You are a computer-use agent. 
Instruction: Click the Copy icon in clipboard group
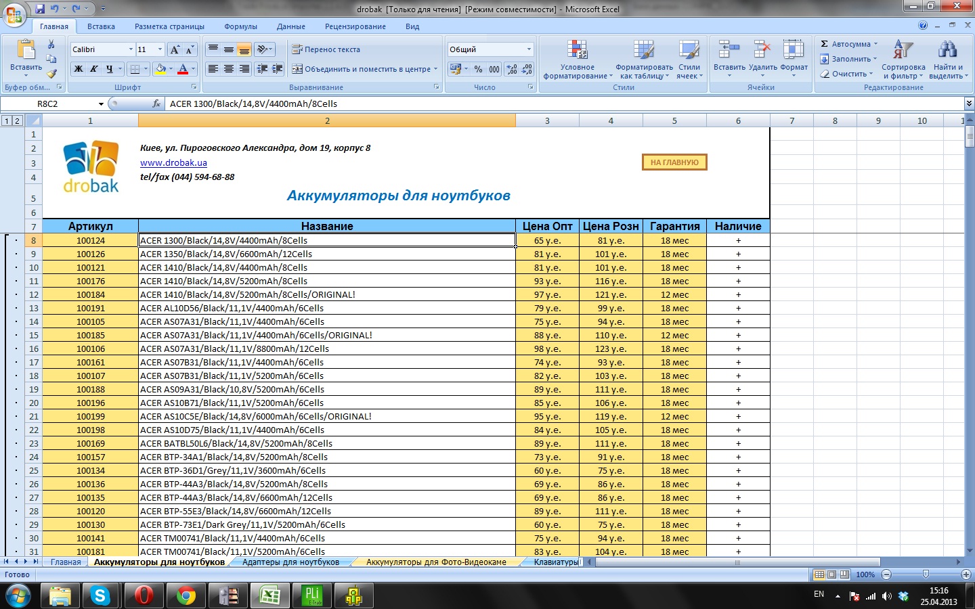[x=51, y=59]
